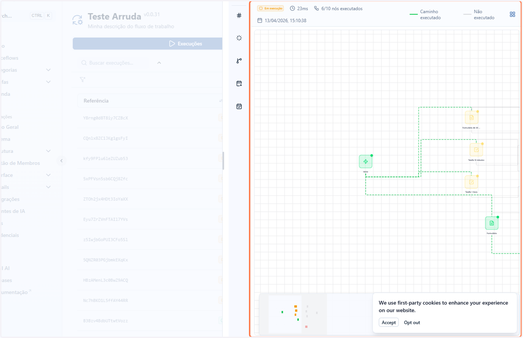Open the sidebar entry ending 'denciais'
Viewport: 523px width, 338px height.
coord(10,235)
